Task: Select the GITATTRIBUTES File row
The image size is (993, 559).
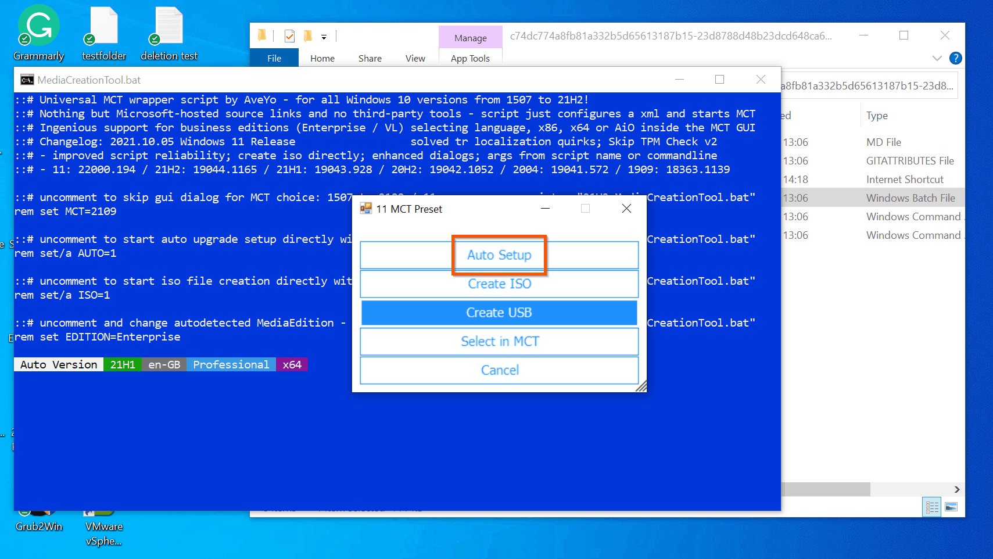Action: [872, 160]
